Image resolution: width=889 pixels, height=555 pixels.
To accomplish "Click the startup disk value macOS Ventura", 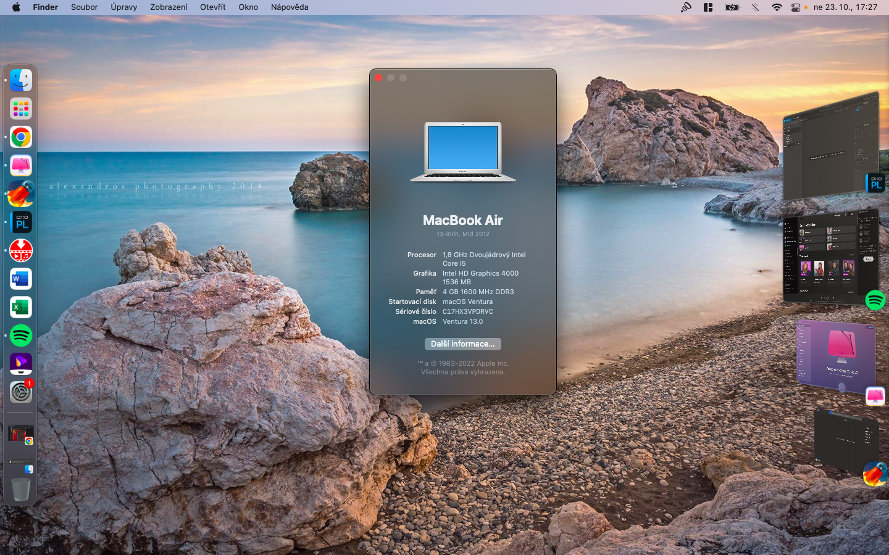I will (467, 302).
